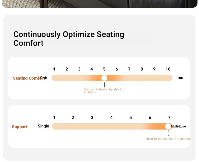The width and height of the screenshot is (199, 162).
Task: Choose number 2 on the Support scale
Action: pos(73,118)
